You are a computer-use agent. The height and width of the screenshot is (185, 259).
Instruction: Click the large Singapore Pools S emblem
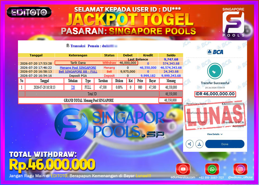point(71,124)
